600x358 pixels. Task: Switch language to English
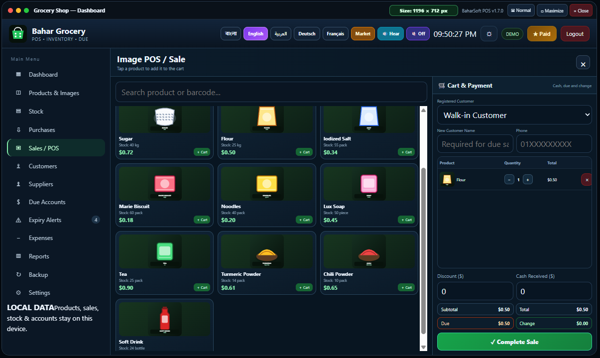click(255, 34)
